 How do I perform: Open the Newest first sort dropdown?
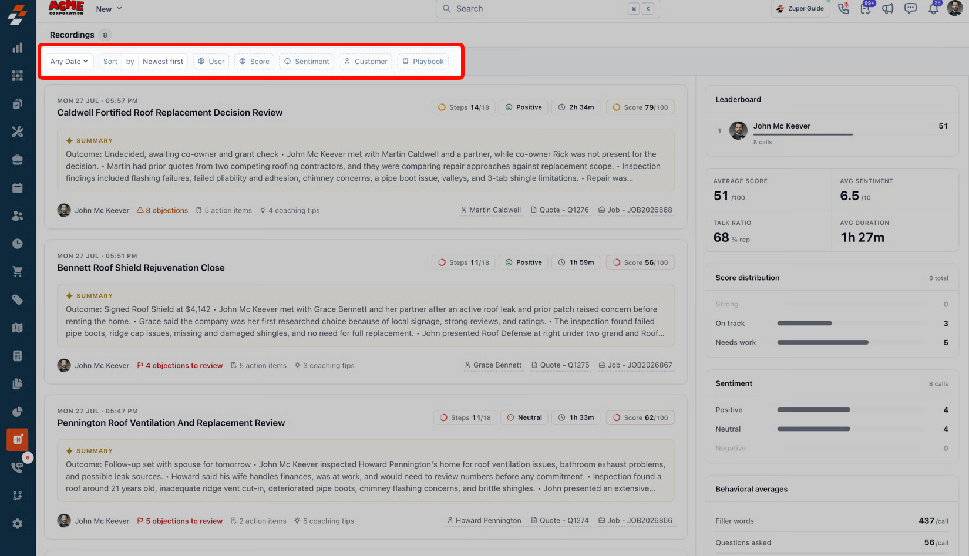coord(163,62)
